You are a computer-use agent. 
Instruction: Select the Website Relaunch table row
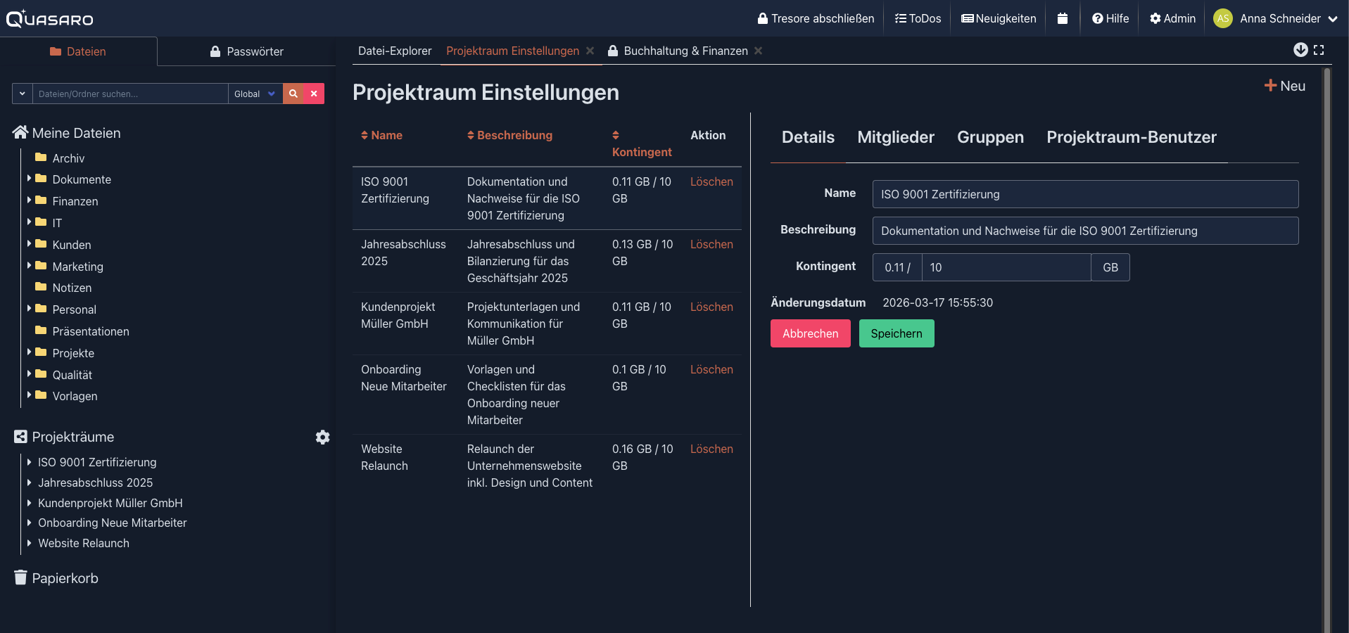click(547, 466)
